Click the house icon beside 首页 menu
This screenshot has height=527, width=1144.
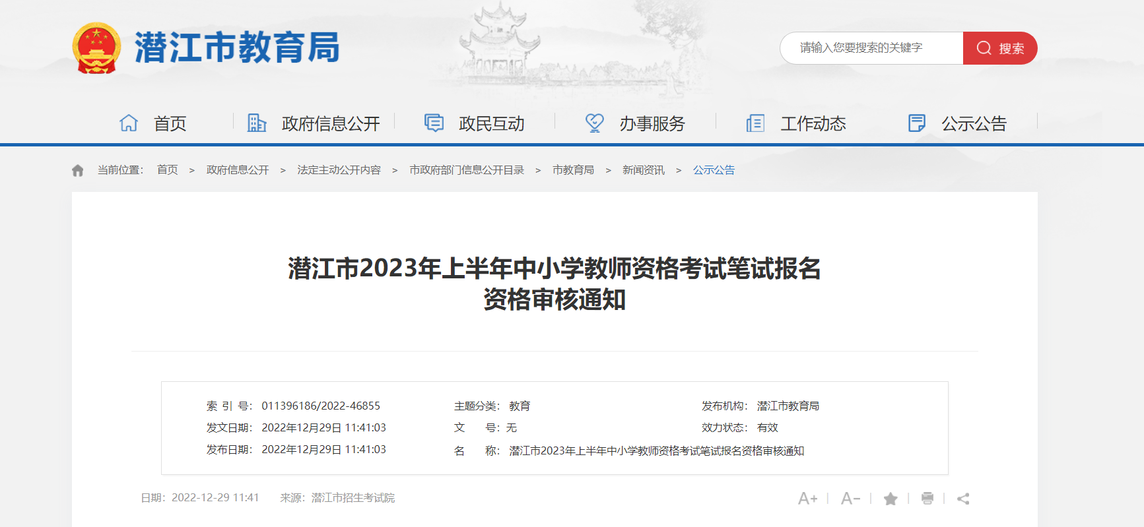[129, 123]
